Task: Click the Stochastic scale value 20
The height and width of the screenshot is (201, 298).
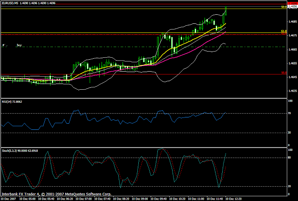Action: tap(289, 186)
